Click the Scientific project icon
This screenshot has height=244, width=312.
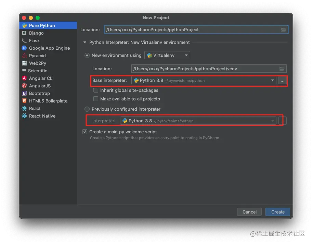24,71
